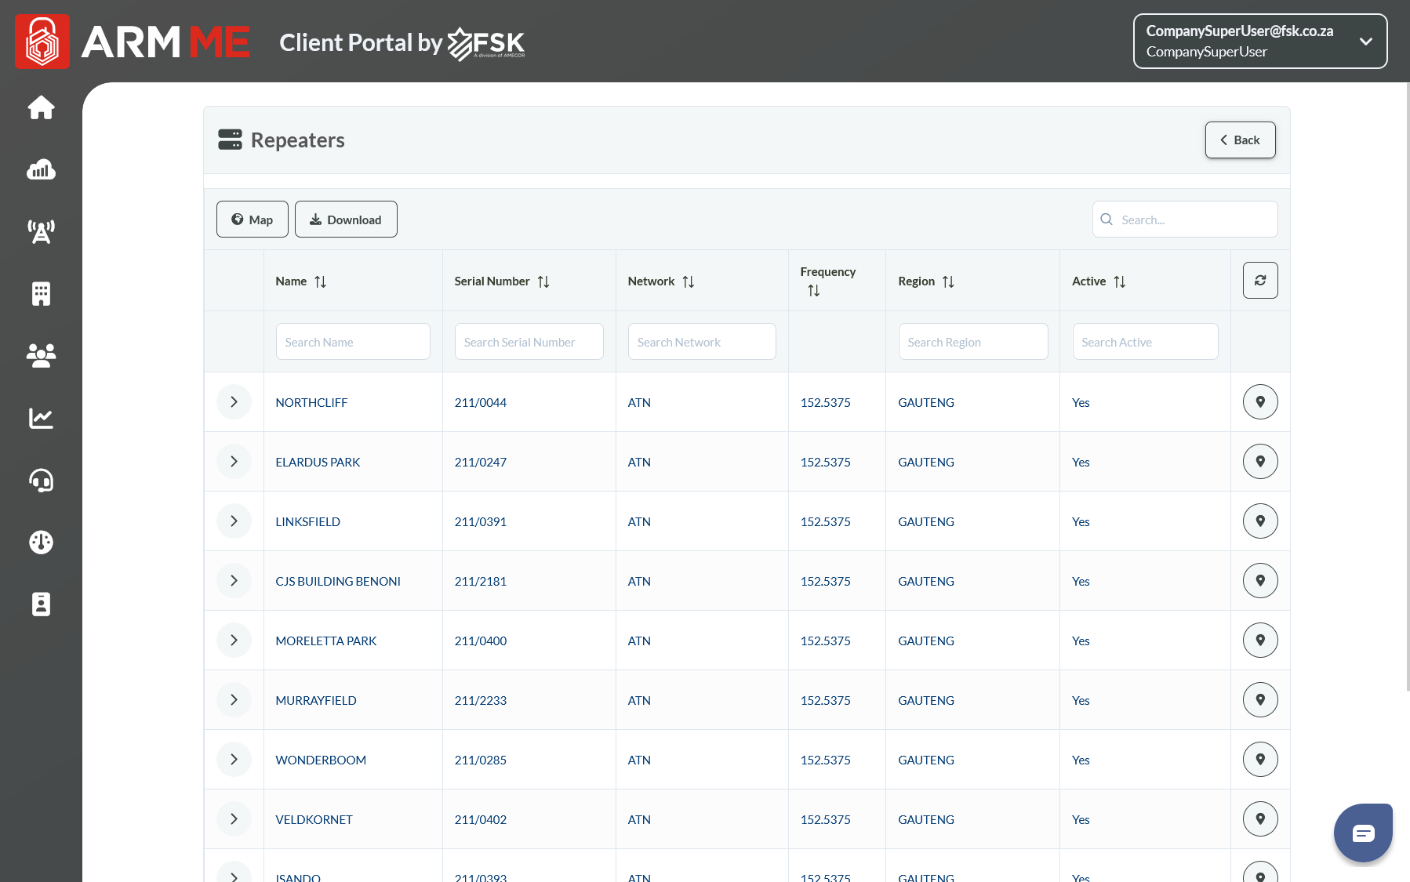Viewport: 1410px width, 882px height.
Task: Open the headset support sidebar icon
Action: coord(41,480)
